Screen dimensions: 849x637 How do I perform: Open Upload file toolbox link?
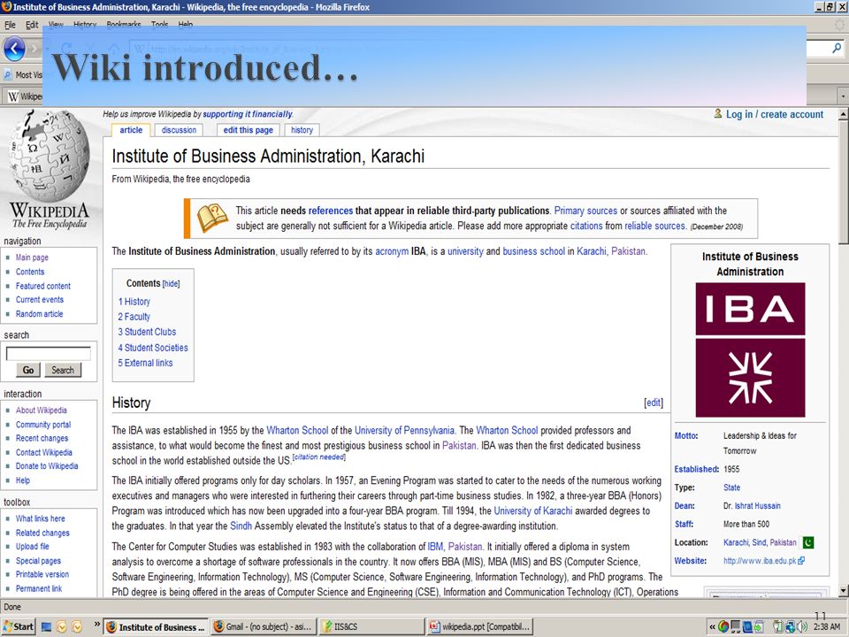click(32, 546)
